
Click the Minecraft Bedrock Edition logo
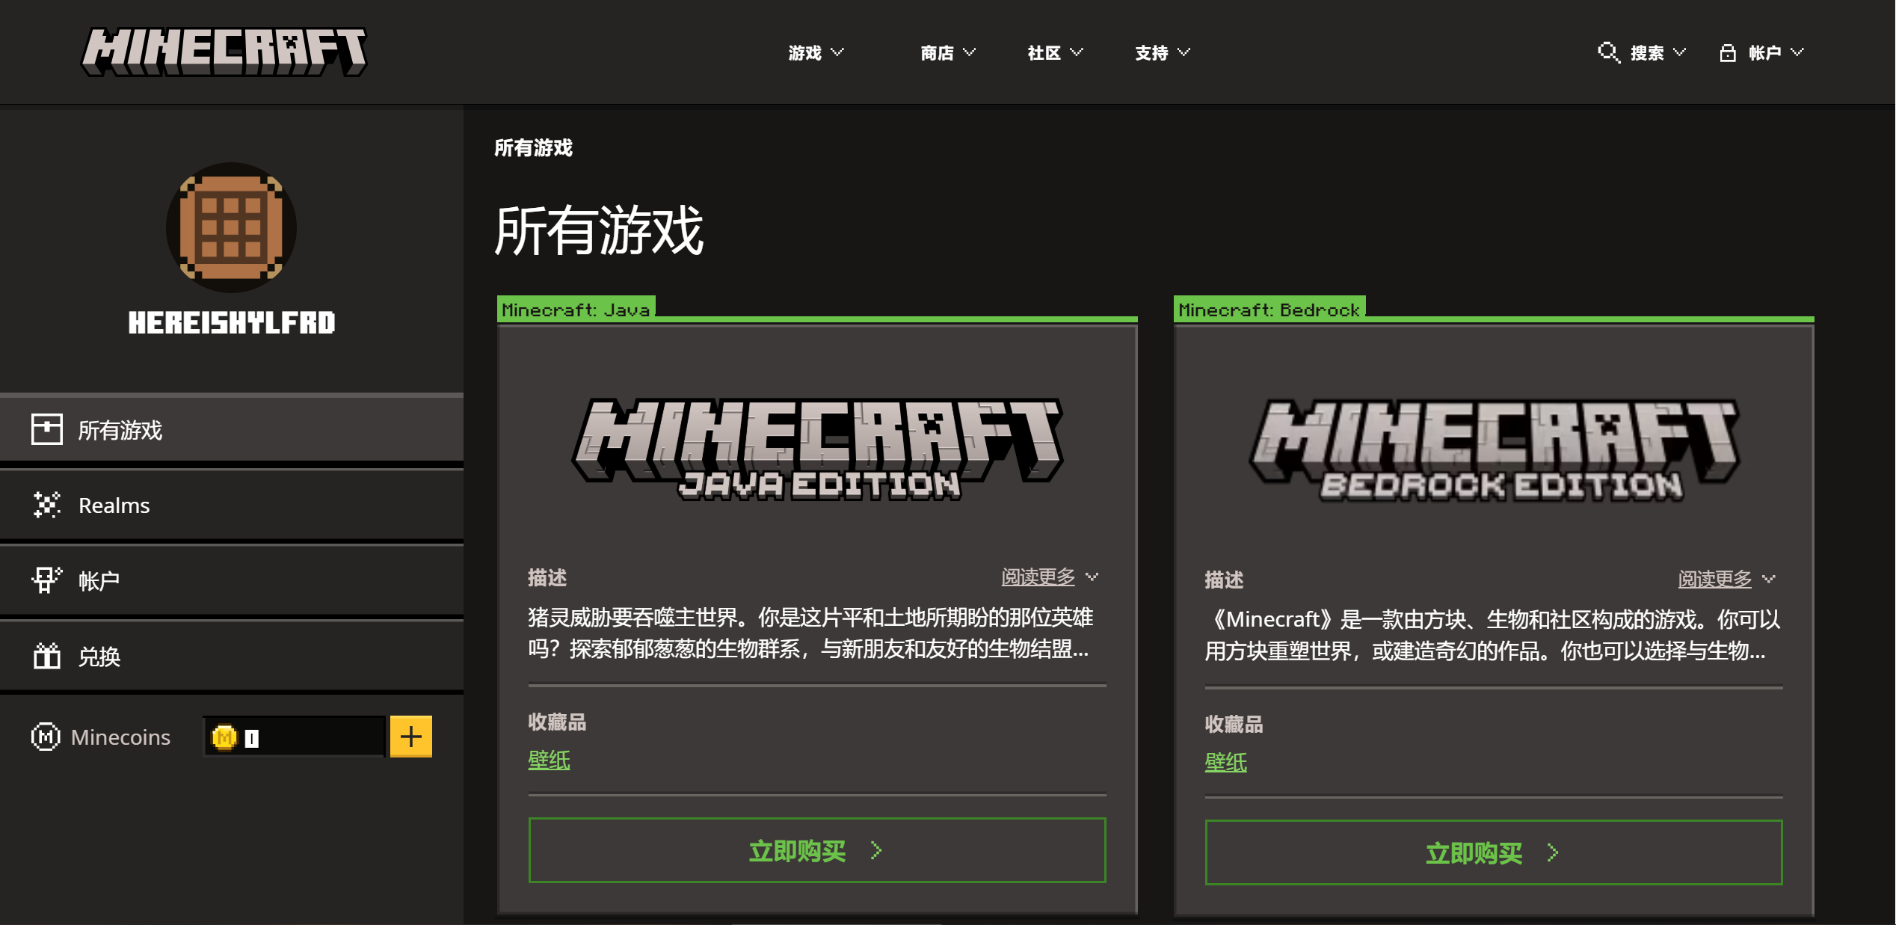coord(1494,450)
